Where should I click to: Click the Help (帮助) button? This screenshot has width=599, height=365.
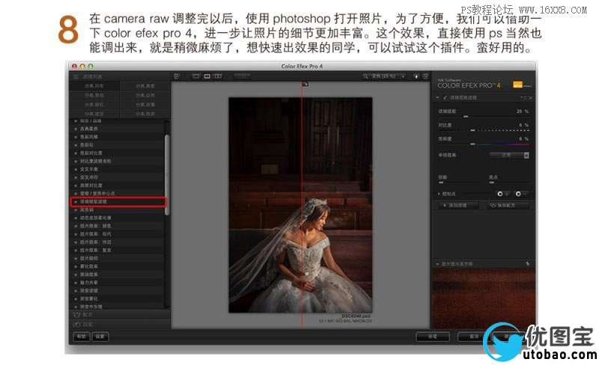coord(82,337)
